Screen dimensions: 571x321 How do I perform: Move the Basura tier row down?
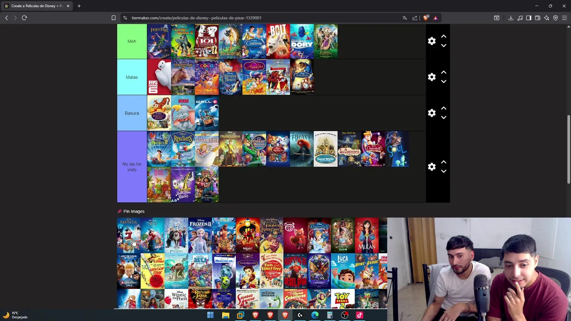click(443, 118)
